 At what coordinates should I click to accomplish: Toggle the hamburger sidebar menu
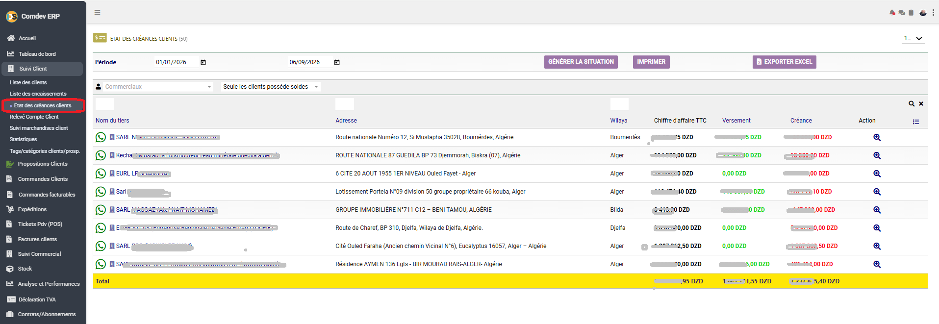click(97, 12)
